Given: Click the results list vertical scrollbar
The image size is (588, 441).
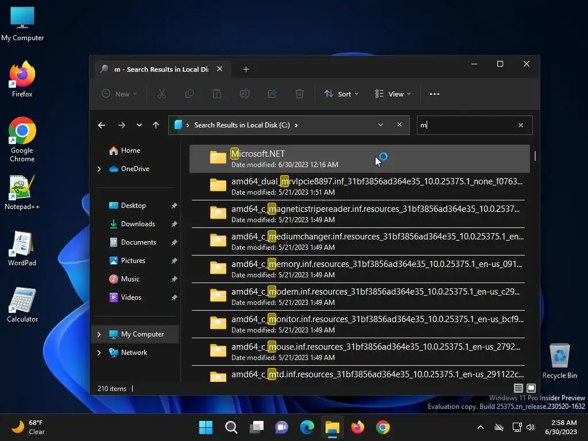Looking at the screenshot, I should click(x=535, y=156).
